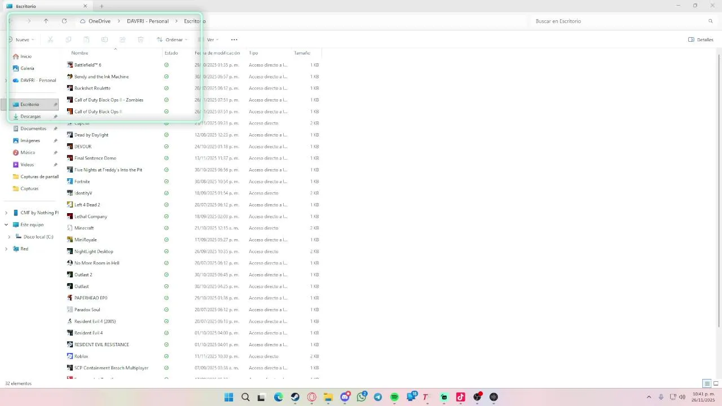Click the Rename toolbar icon
The height and width of the screenshot is (406, 722).
pyautogui.click(x=104, y=39)
